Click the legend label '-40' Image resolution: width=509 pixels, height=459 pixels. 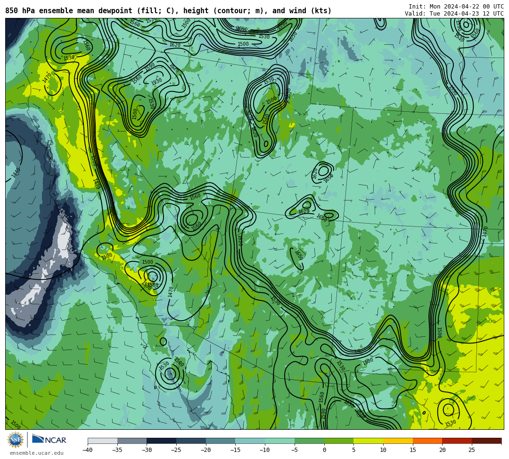tap(88, 450)
